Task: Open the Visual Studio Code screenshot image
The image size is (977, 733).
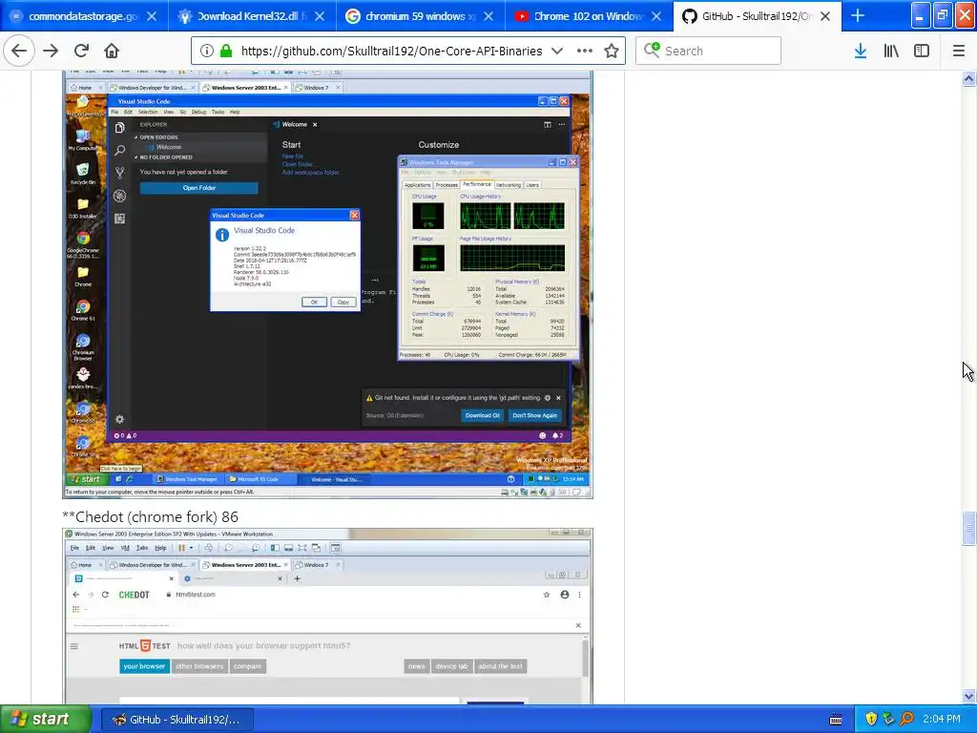Action: click(328, 284)
